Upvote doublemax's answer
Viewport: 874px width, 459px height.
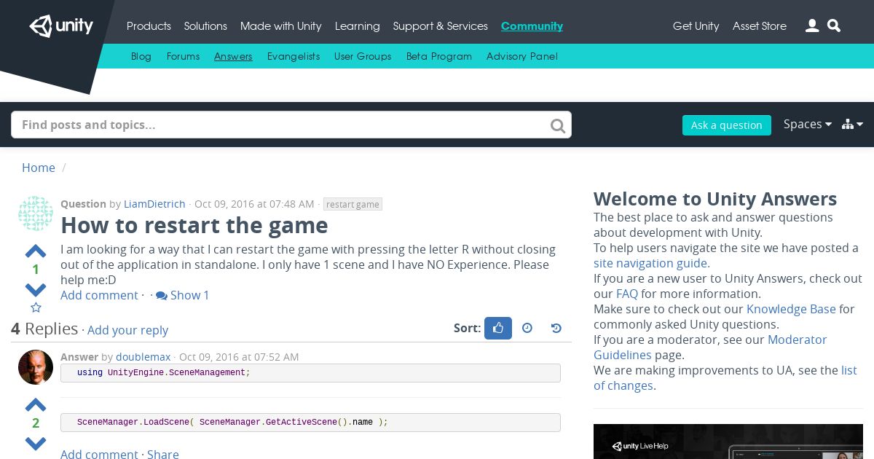(36, 405)
